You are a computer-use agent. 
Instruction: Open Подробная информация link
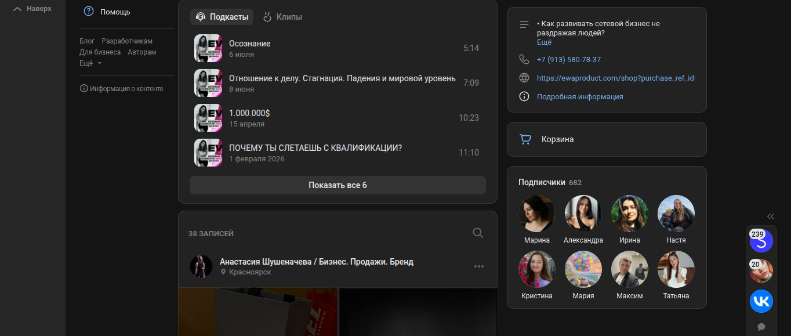580,96
